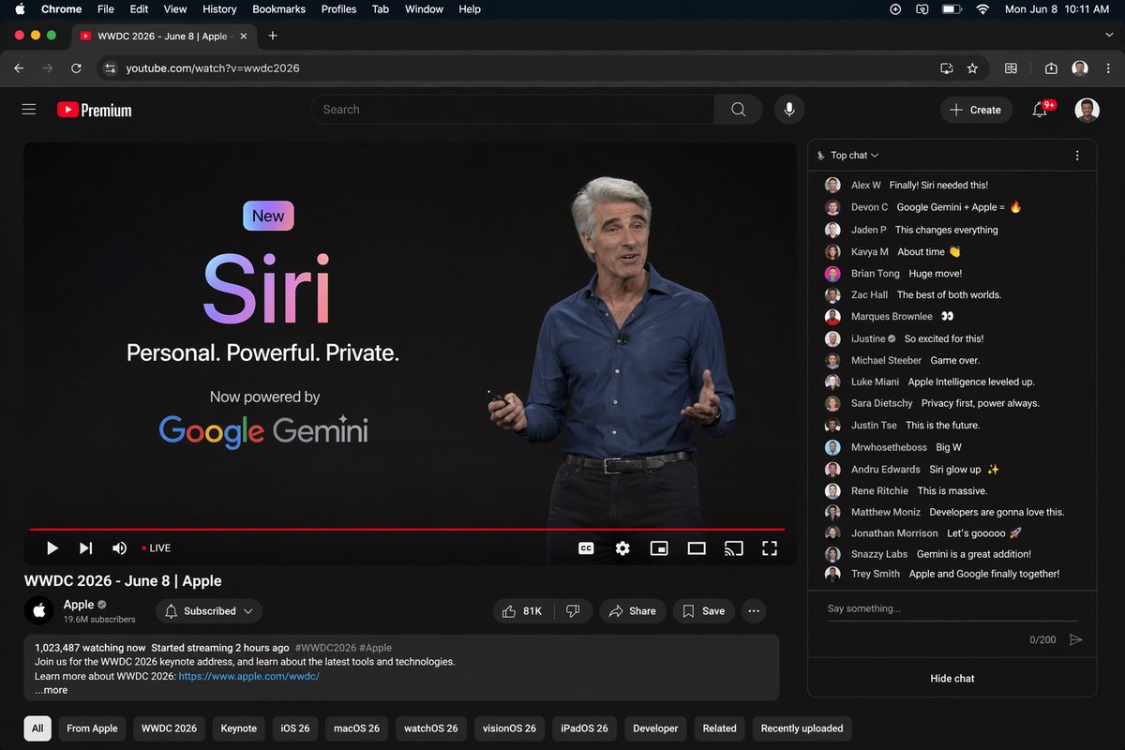Open the player settings gear

[622, 548]
